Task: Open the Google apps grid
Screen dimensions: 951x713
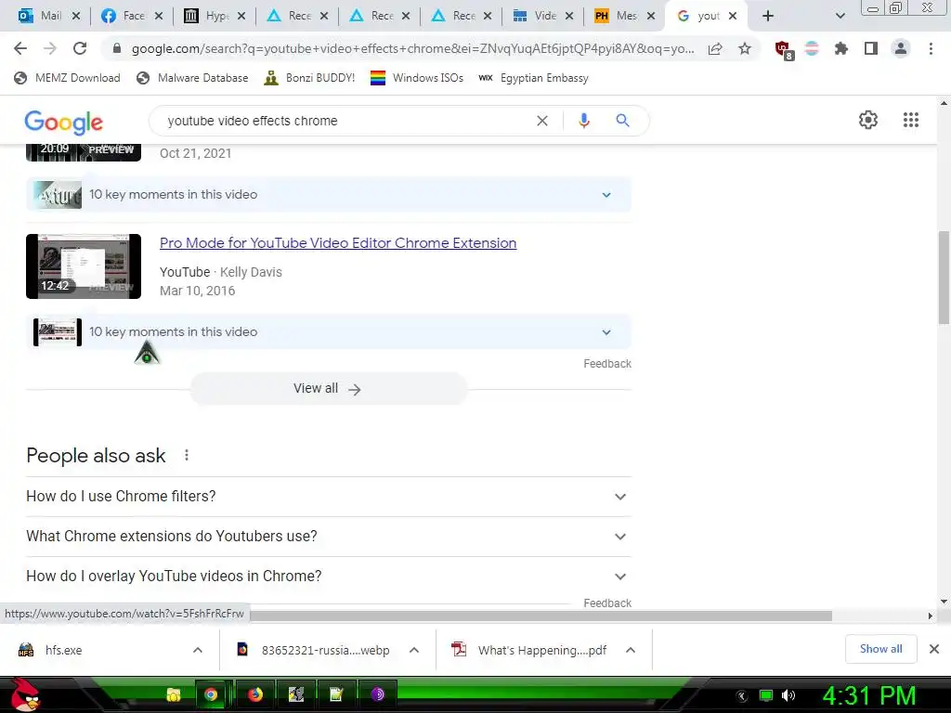Action: coord(911,120)
